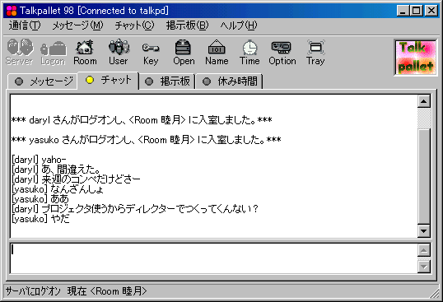Open the チャット(C) menu
Screen dimensions: 443x302
click(x=134, y=26)
